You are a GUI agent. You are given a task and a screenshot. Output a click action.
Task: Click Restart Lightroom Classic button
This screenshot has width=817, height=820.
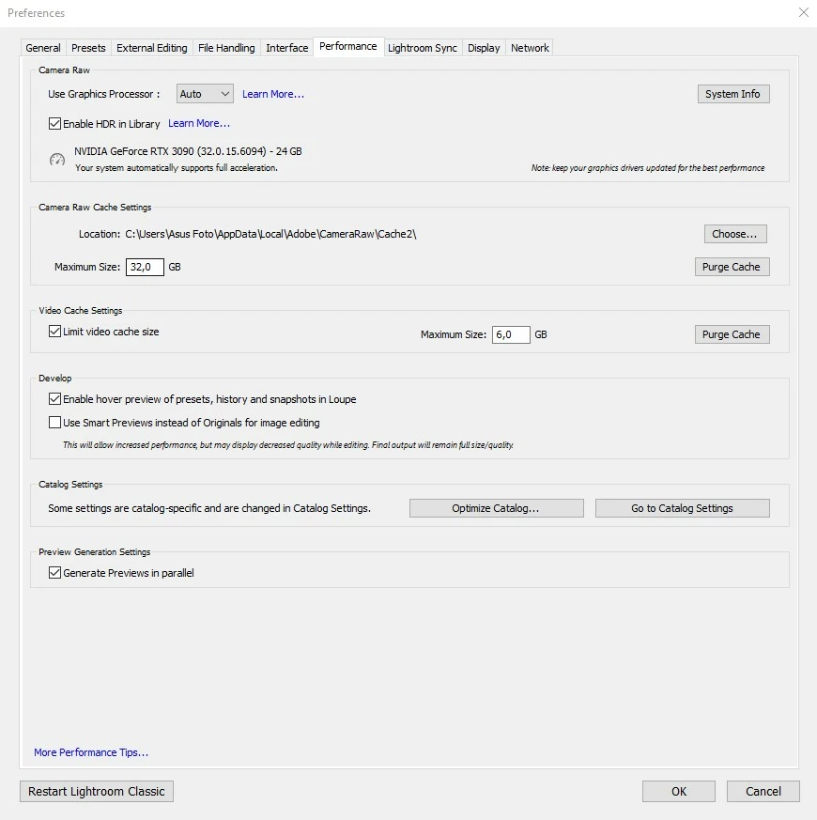pos(97,791)
